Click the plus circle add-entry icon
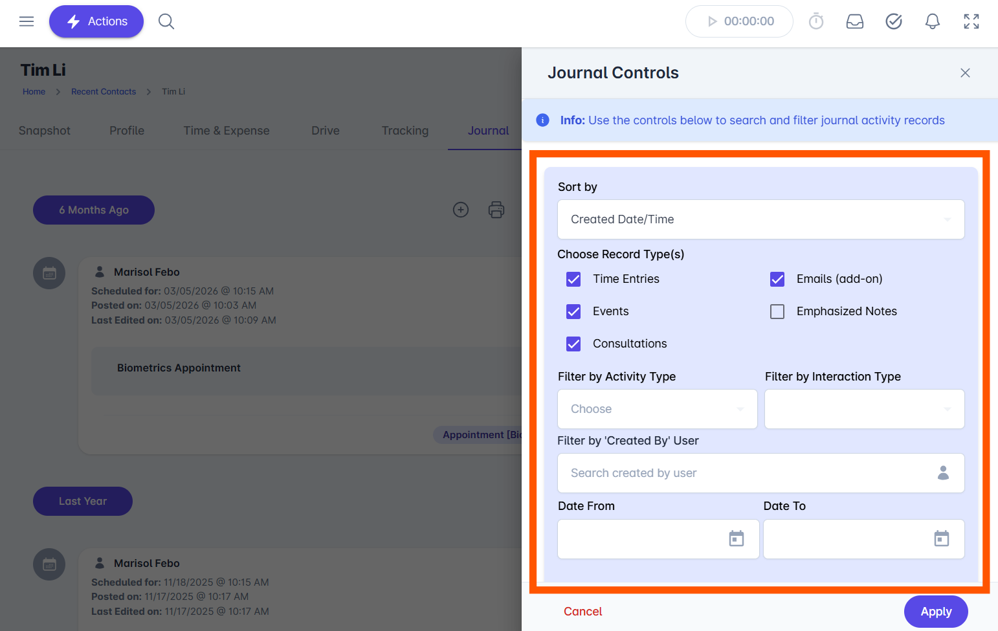Viewport: 998px width, 631px height. [461, 210]
